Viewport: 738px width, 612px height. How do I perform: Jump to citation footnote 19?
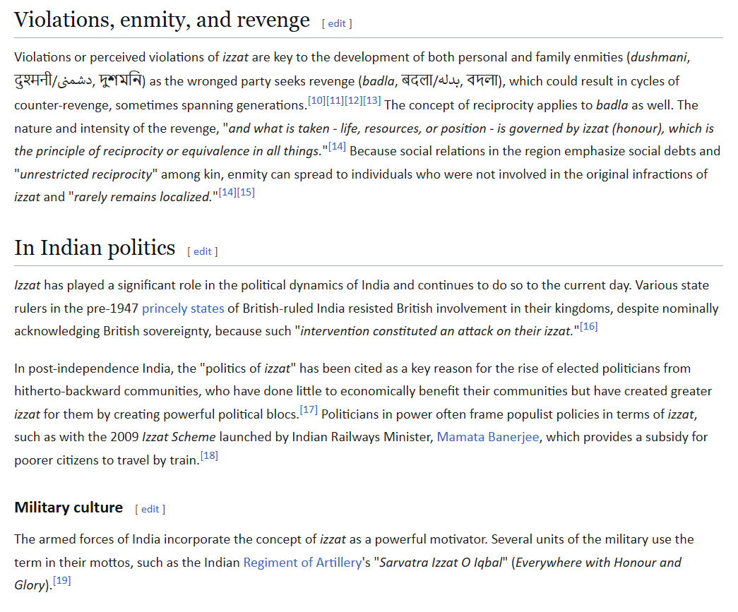[61, 580]
